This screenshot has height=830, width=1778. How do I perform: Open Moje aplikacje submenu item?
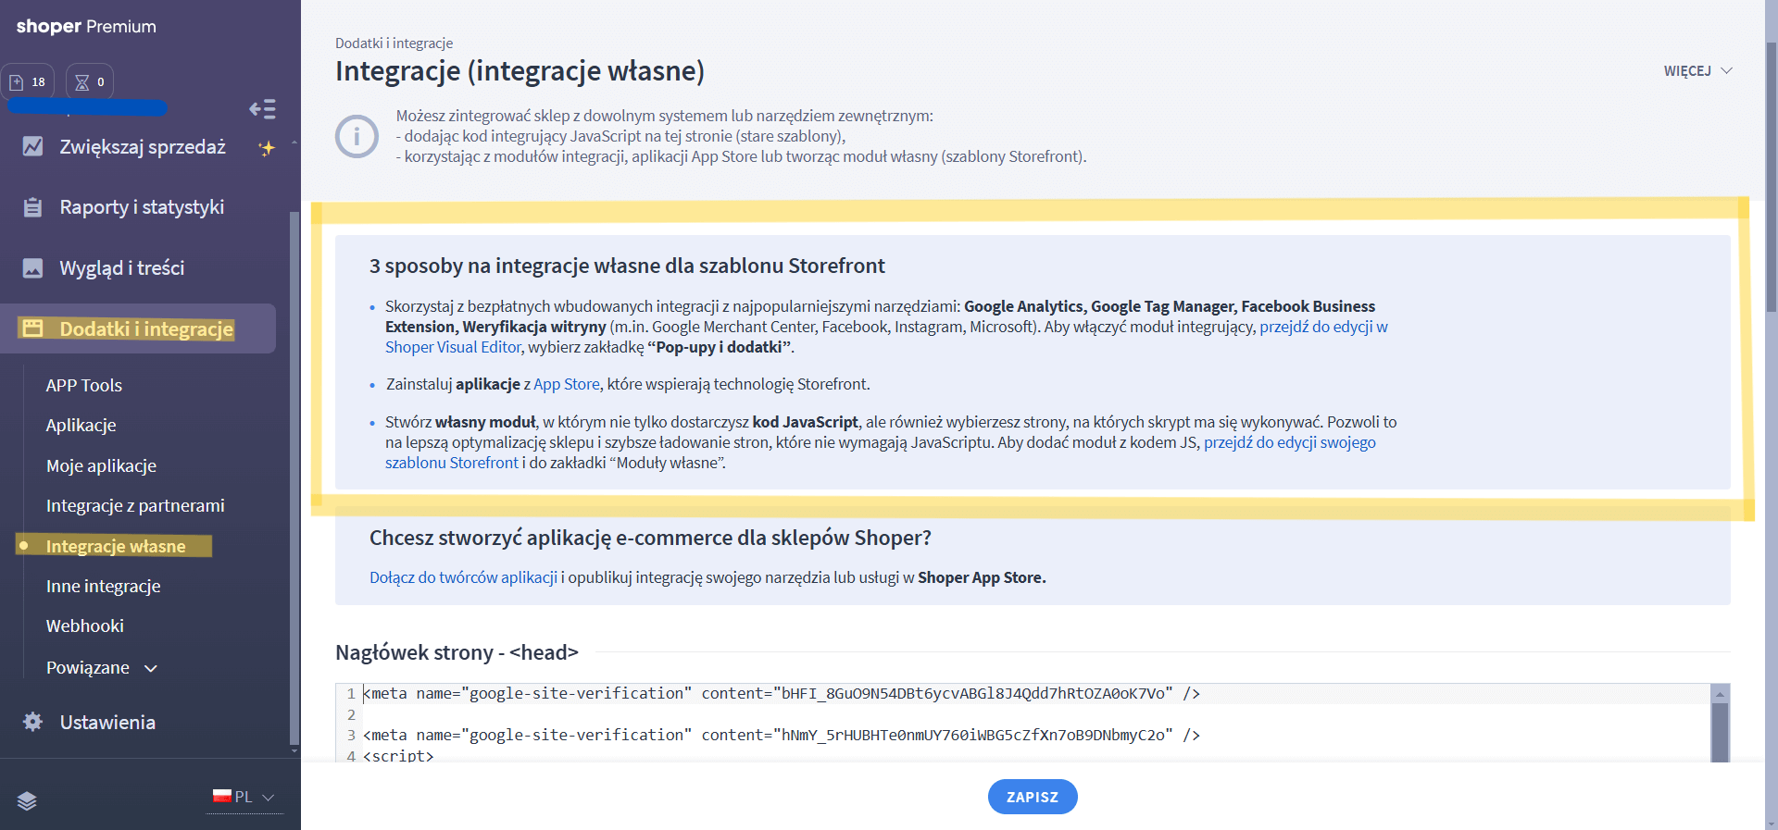[102, 465]
